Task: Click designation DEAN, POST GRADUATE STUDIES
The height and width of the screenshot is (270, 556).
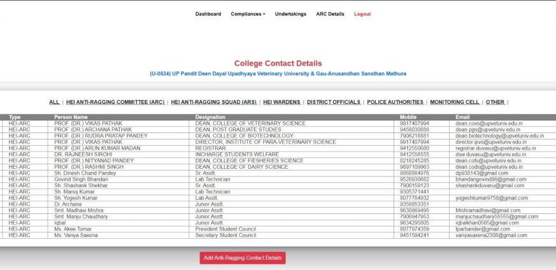Action: 238,130
